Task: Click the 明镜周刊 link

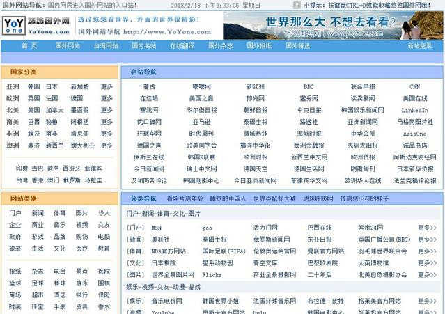Action: point(363,168)
